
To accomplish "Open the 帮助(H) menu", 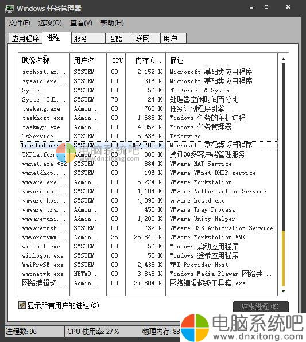I will point(112,23).
